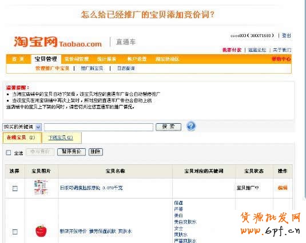Click the 宝贝名称 column header

pos(116,171)
